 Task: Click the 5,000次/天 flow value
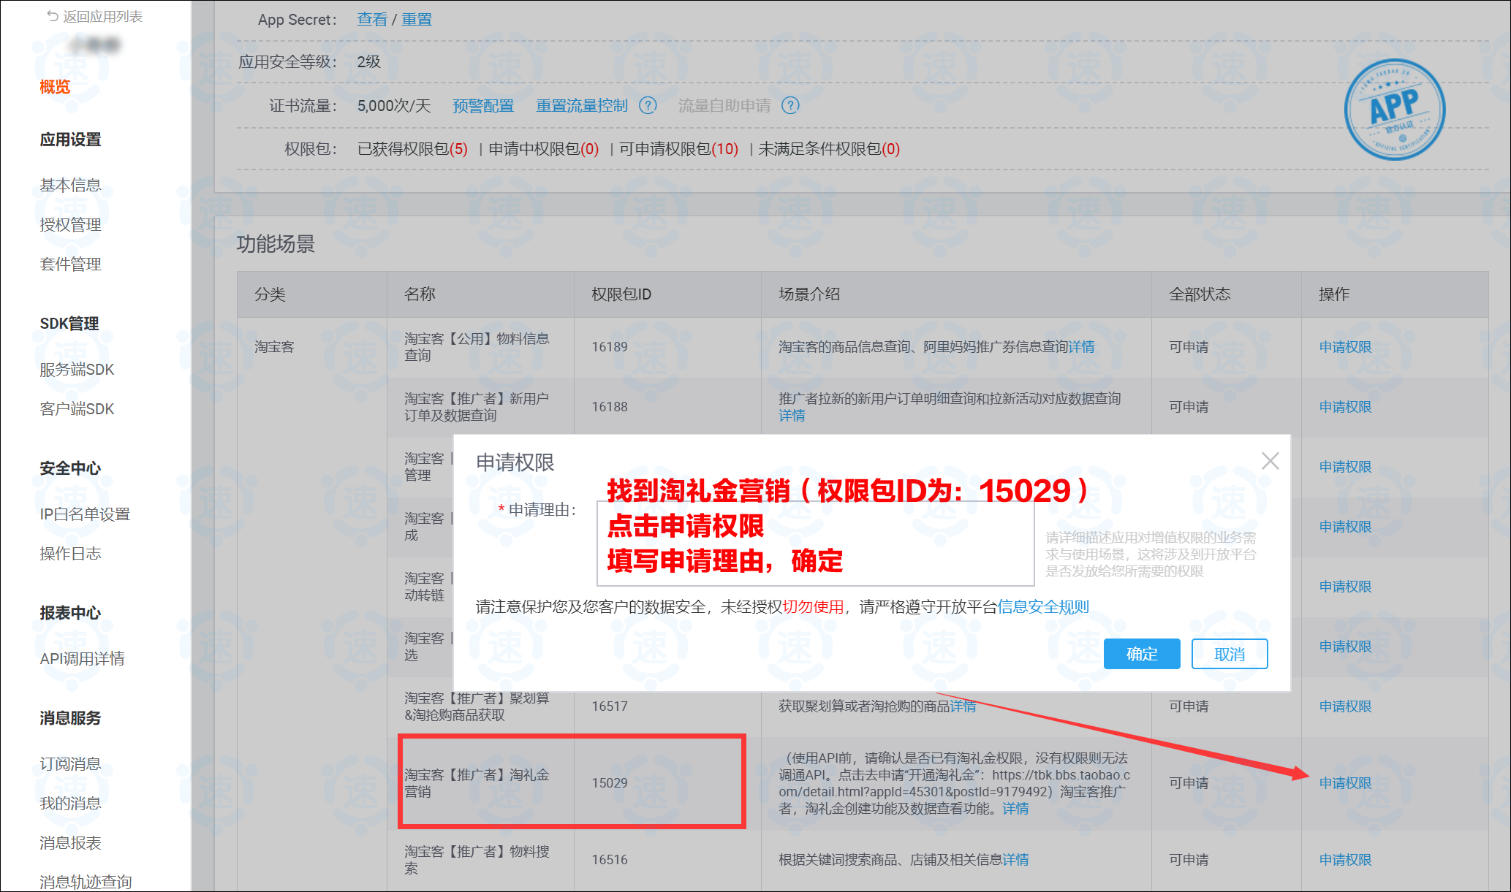coord(394,106)
